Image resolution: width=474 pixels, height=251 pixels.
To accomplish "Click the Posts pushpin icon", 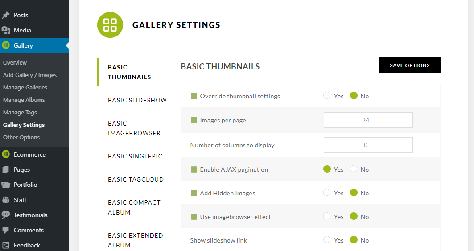I will pos(6,15).
